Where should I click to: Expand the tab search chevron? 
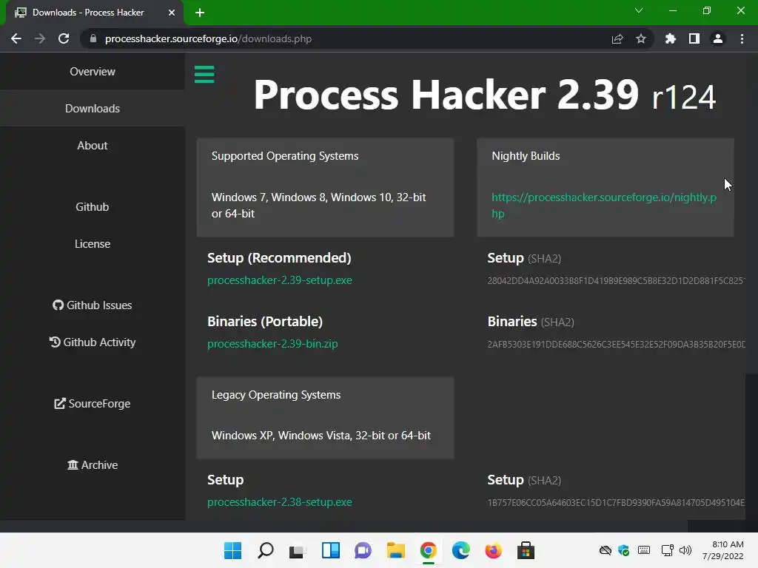[639, 10]
